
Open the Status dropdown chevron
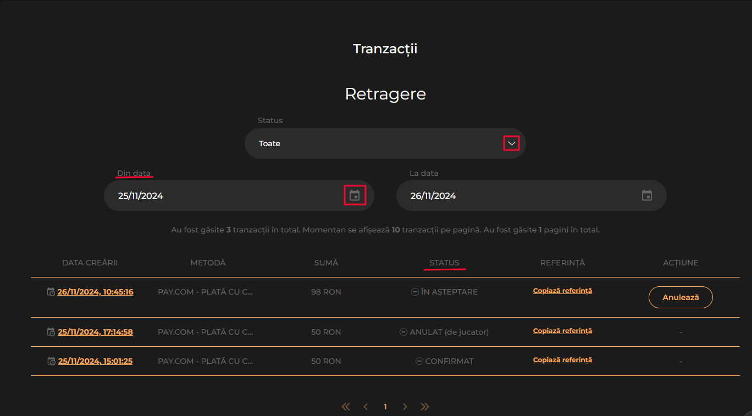click(512, 143)
